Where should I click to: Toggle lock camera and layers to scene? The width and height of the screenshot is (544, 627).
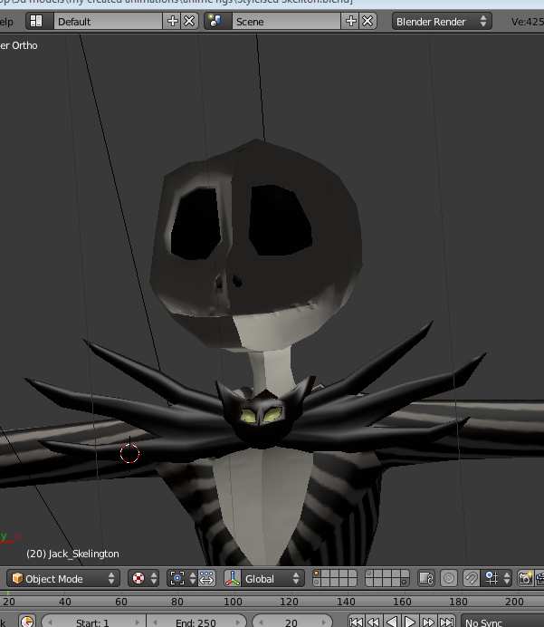tap(425, 579)
